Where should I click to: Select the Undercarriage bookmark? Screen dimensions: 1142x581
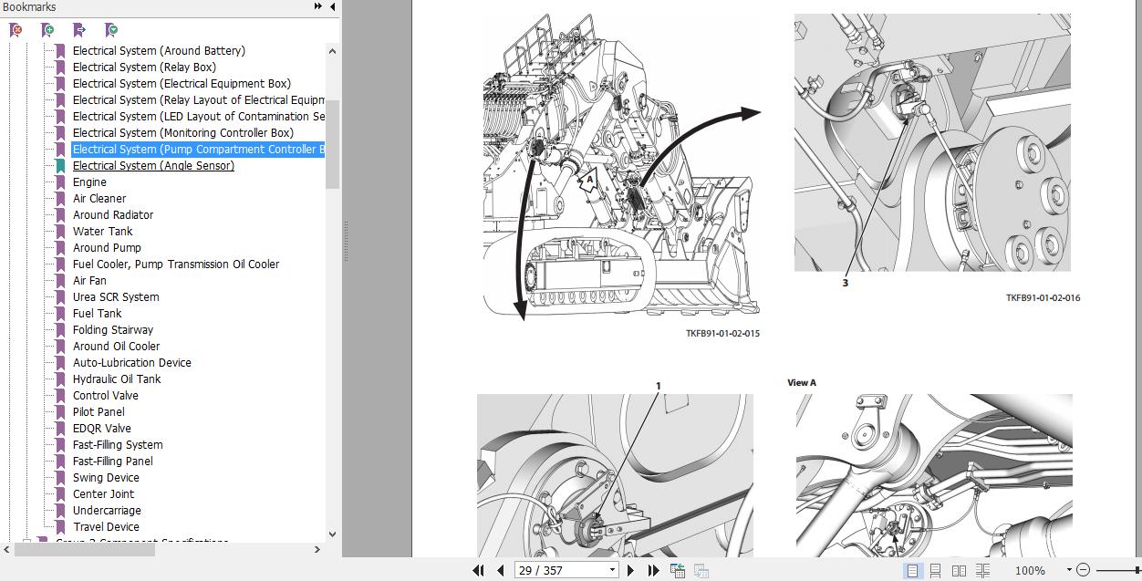107,510
